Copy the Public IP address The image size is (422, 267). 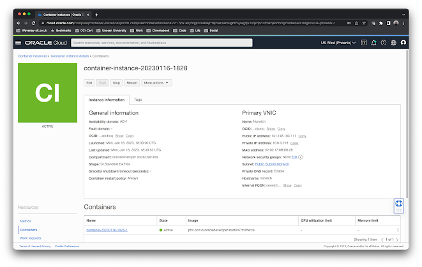pos(303,136)
